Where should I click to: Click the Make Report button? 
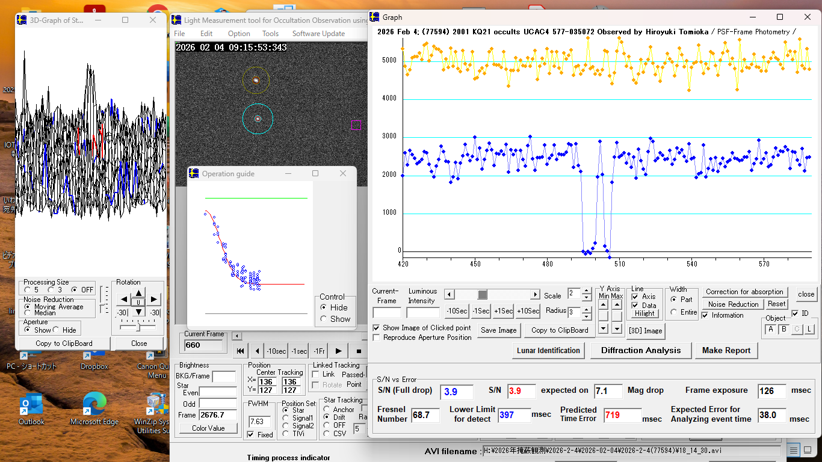tap(726, 350)
